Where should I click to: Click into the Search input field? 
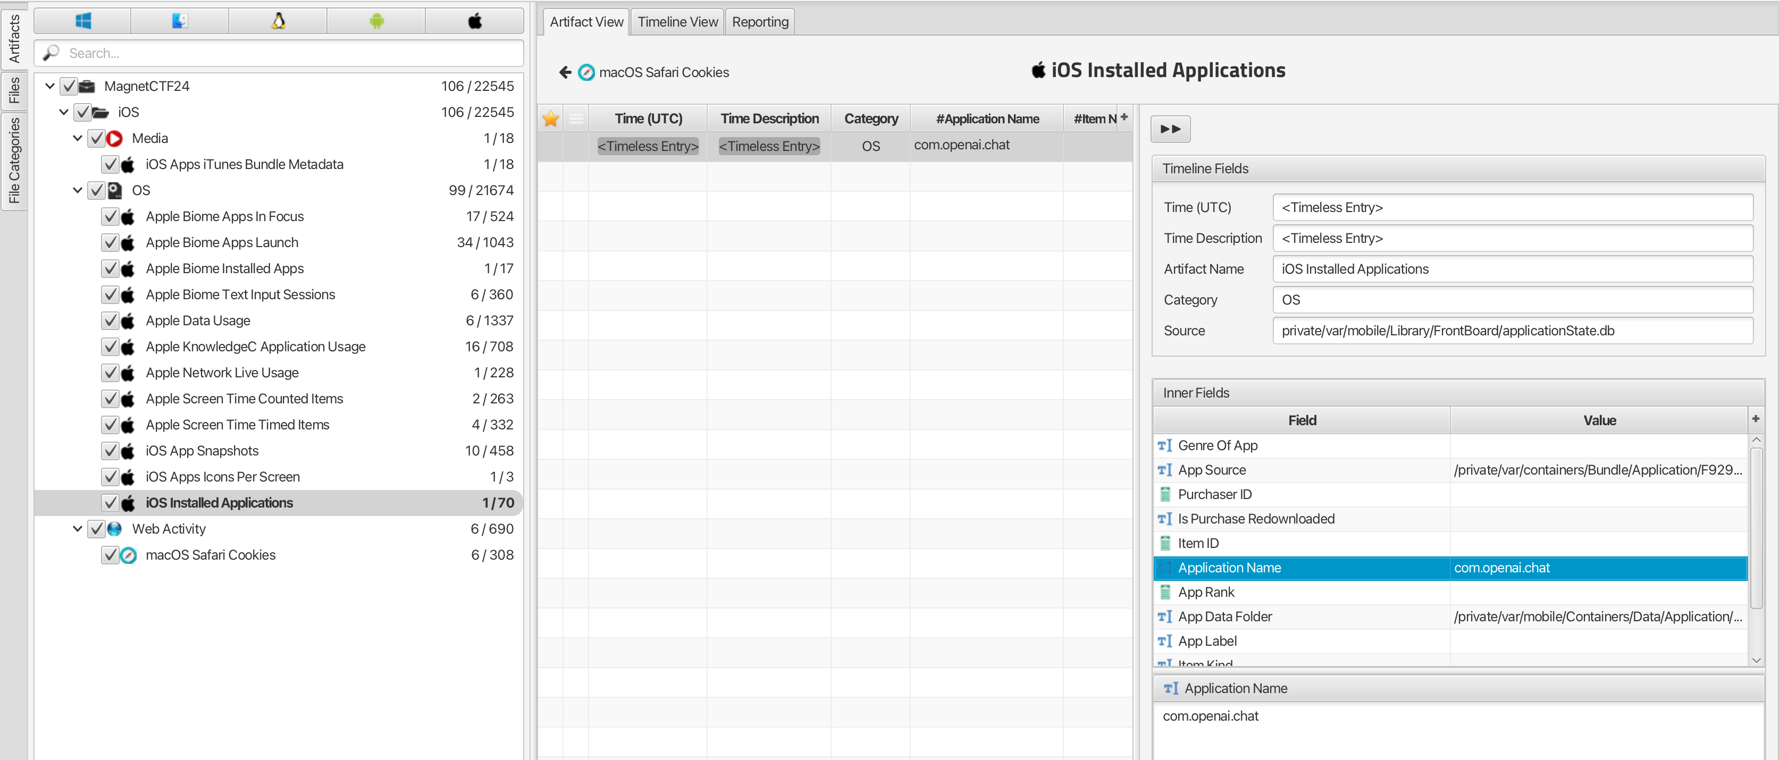[x=279, y=53]
